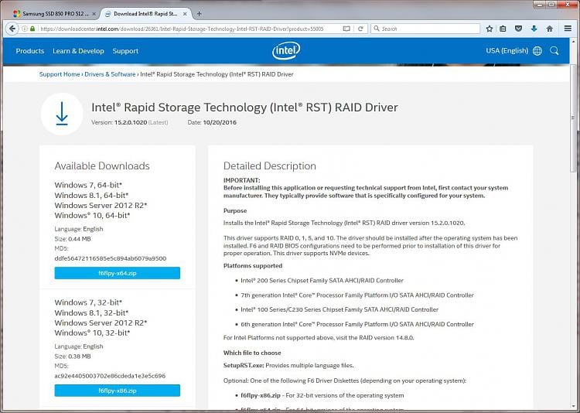
Task: Bookmark this page with the star icon
Action: [x=490, y=29]
